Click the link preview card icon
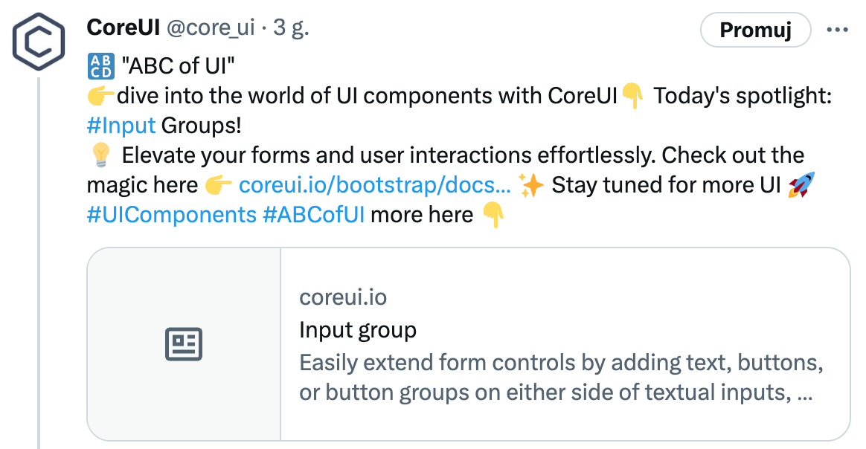 coord(184,343)
